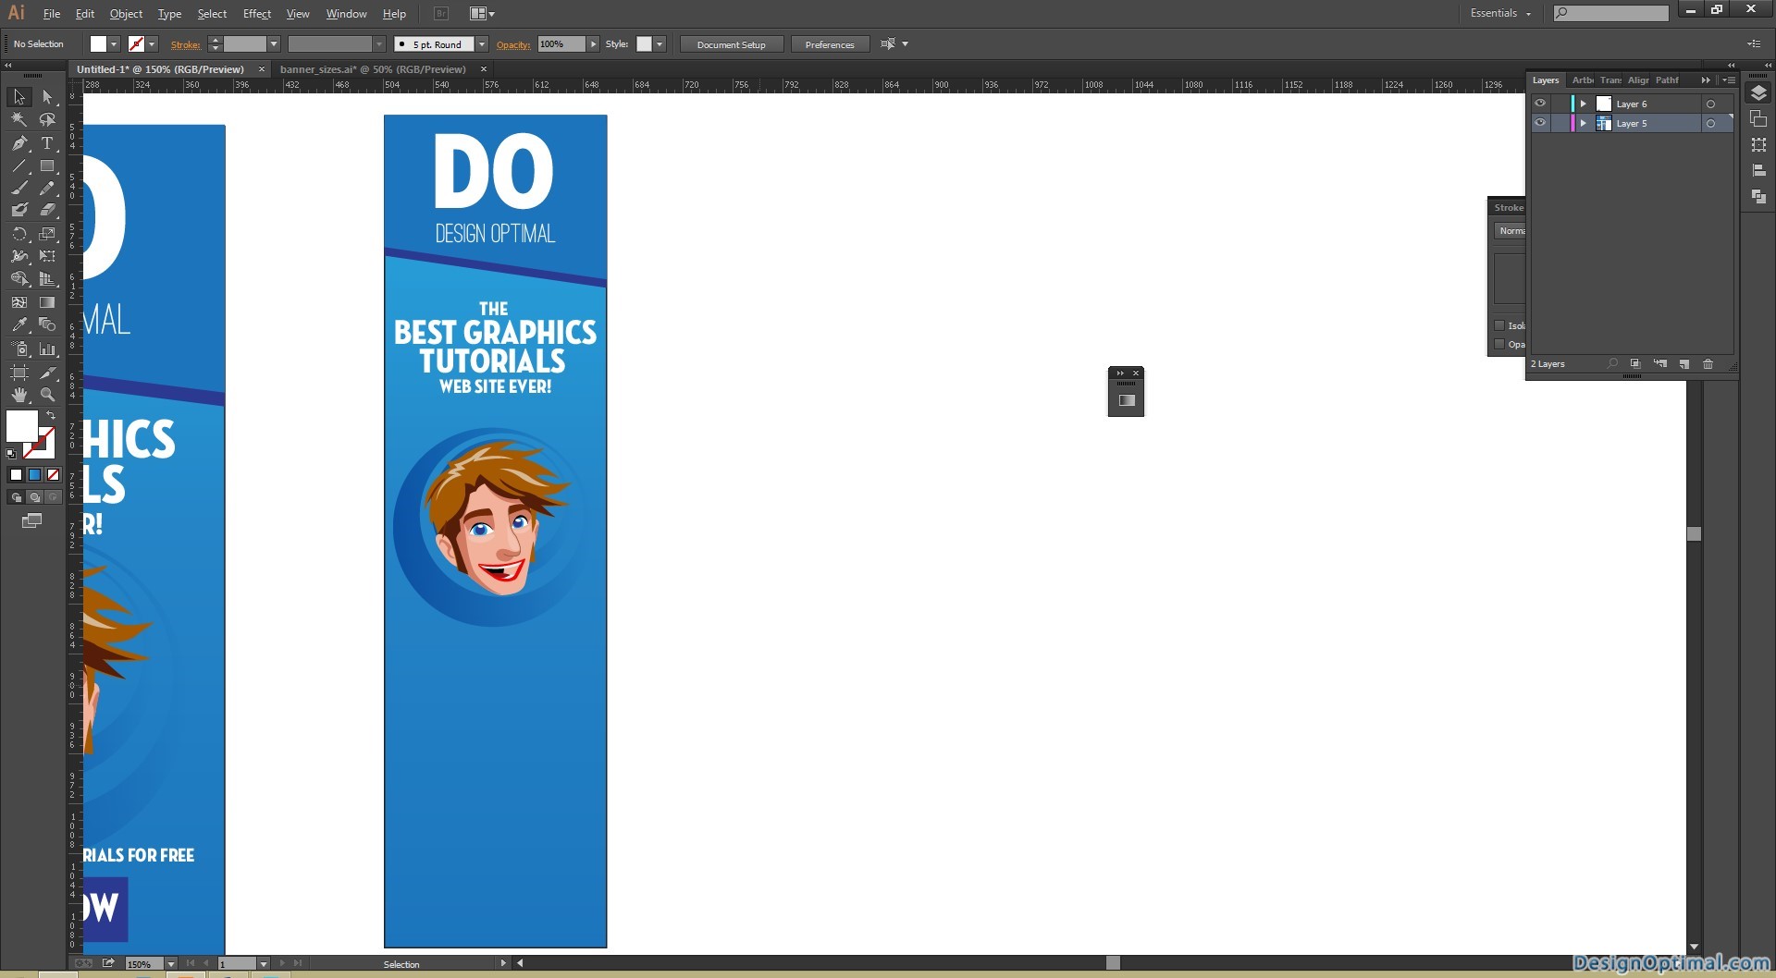
Task: Choose the Rectangle tool
Action: [x=48, y=166]
